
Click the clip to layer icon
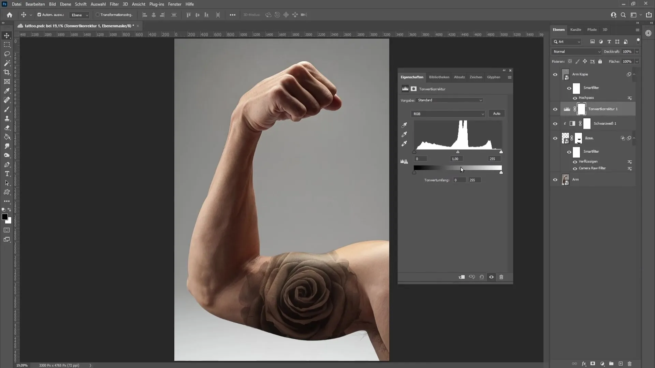[x=461, y=277]
